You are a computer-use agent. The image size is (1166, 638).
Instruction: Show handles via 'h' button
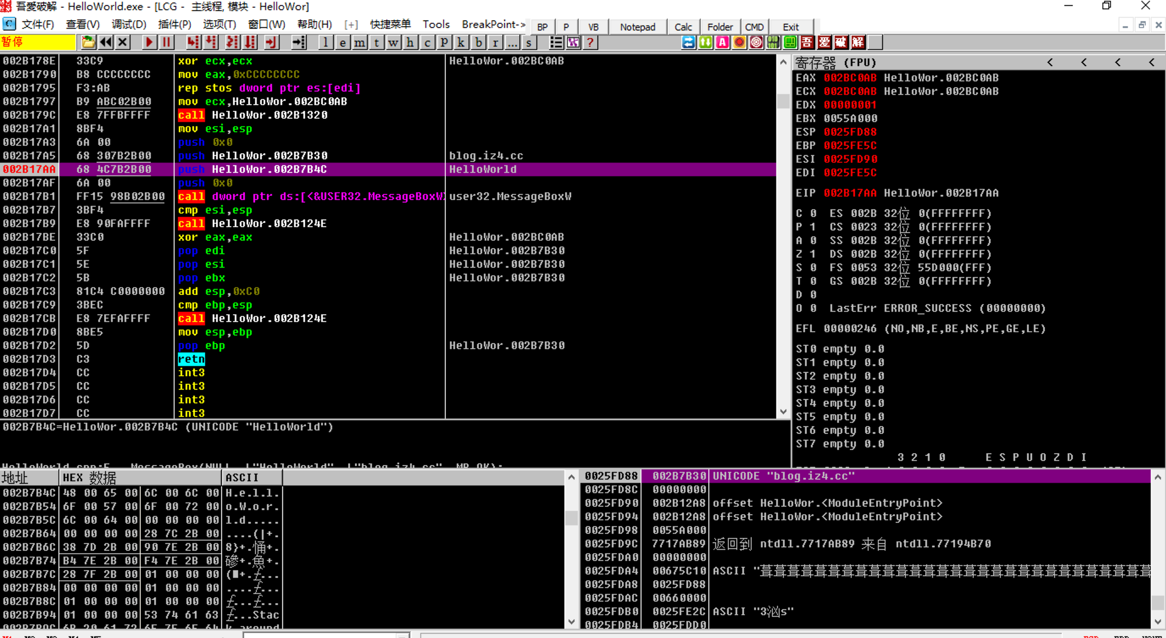tap(410, 42)
